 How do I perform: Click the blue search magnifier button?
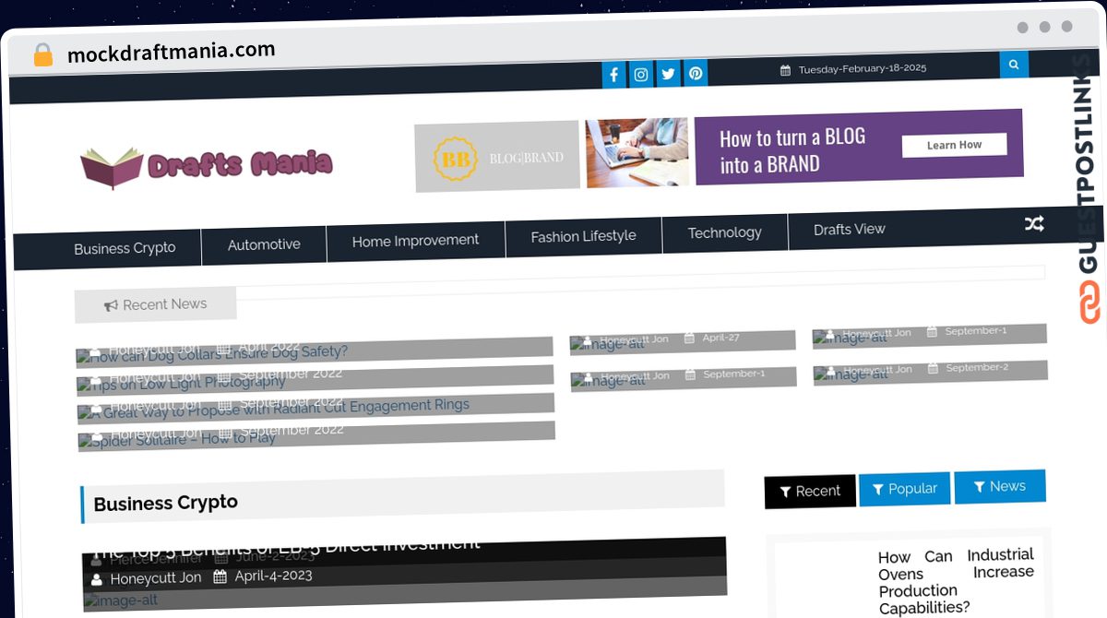1014,65
